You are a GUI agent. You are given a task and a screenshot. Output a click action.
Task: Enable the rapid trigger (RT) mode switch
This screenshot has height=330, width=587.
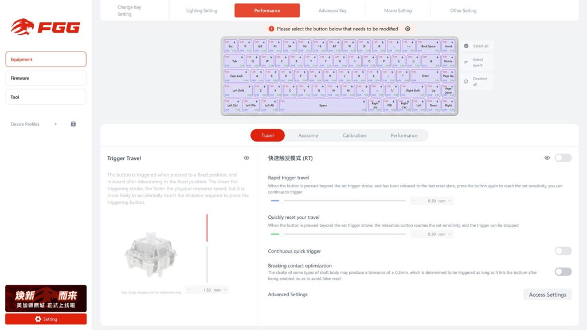click(563, 158)
